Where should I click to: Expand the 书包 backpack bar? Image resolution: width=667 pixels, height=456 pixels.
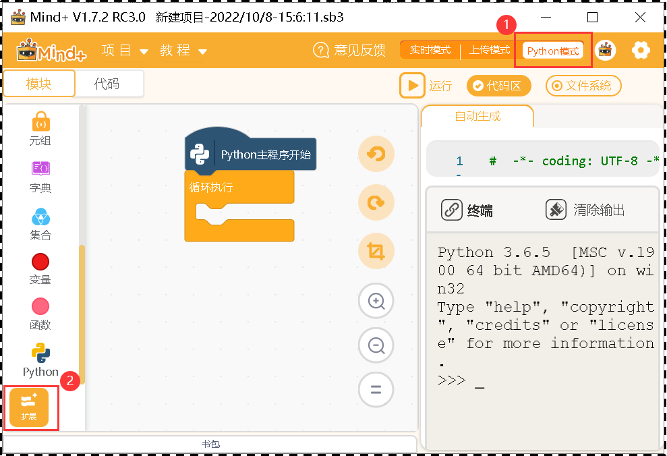pyautogui.click(x=210, y=444)
